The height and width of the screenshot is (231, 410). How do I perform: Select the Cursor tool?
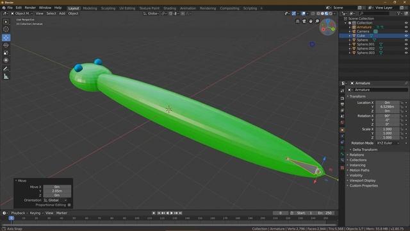pyautogui.click(x=6, y=30)
